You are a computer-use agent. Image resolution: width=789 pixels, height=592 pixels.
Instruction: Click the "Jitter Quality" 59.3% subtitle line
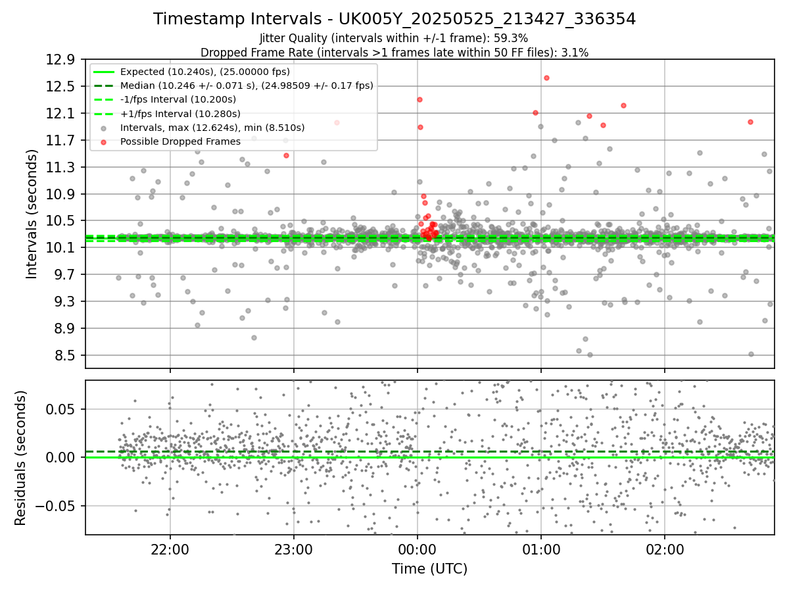(394, 39)
